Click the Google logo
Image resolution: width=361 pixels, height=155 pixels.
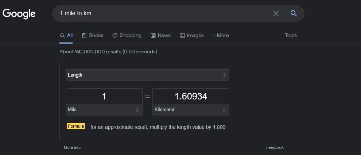coord(19,14)
